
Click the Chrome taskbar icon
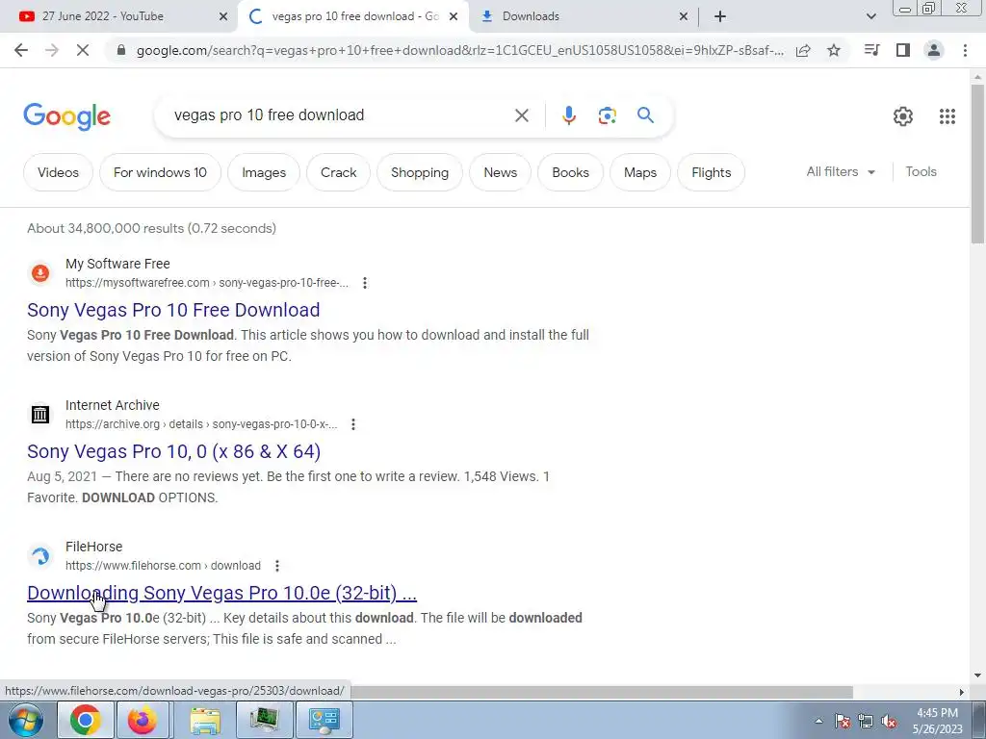[86, 720]
